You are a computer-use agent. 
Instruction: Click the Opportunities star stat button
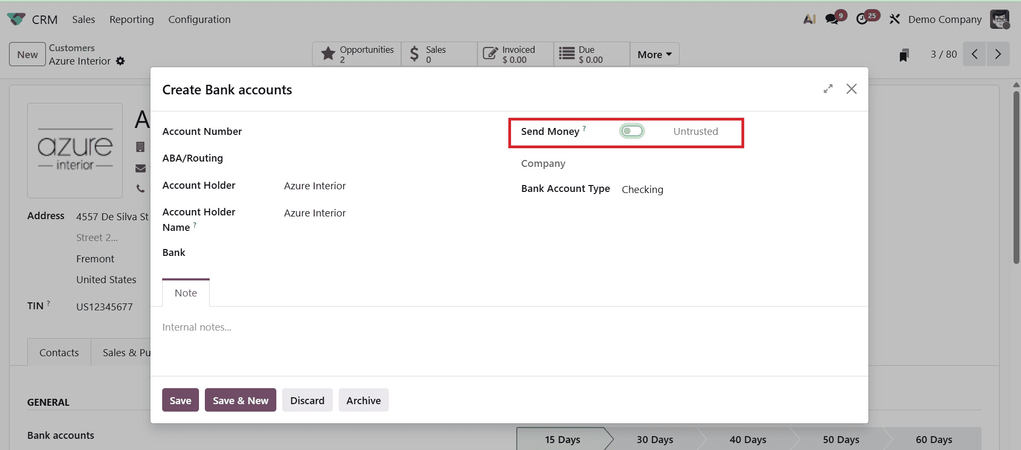357,54
